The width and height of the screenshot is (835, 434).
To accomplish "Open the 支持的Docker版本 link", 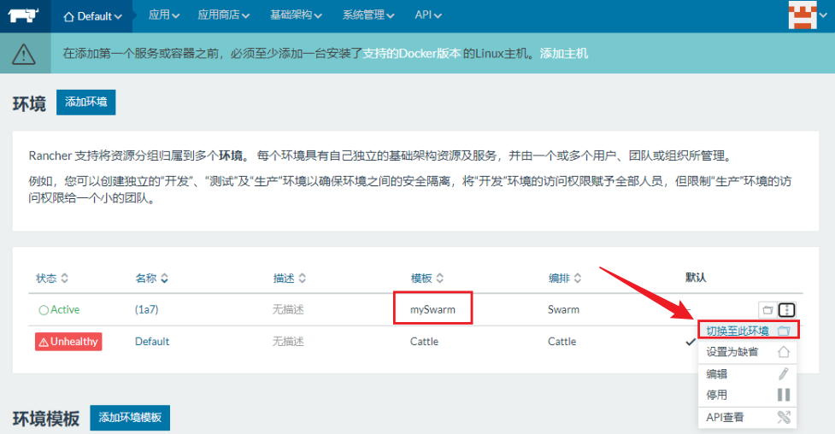I will 412,54.
